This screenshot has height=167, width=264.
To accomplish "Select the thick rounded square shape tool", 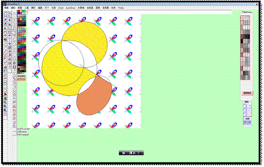I will pyautogui.click(x=14, y=67).
